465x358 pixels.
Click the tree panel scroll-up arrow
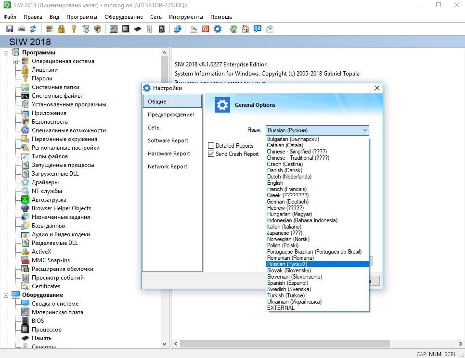point(164,52)
